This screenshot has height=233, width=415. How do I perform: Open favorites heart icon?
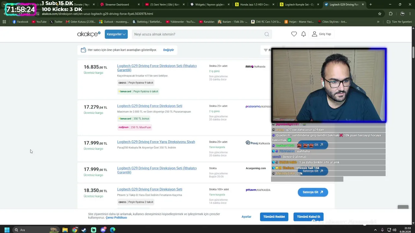pyautogui.click(x=294, y=34)
